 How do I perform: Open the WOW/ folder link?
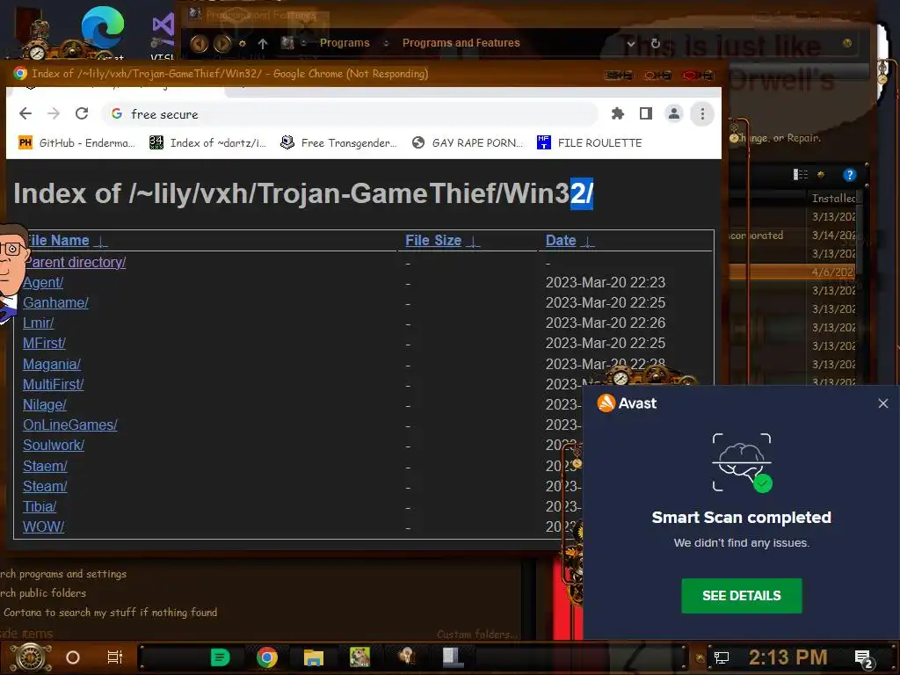(44, 527)
